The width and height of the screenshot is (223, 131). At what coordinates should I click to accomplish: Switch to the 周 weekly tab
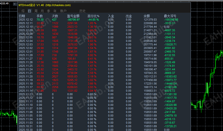[36, 11]
